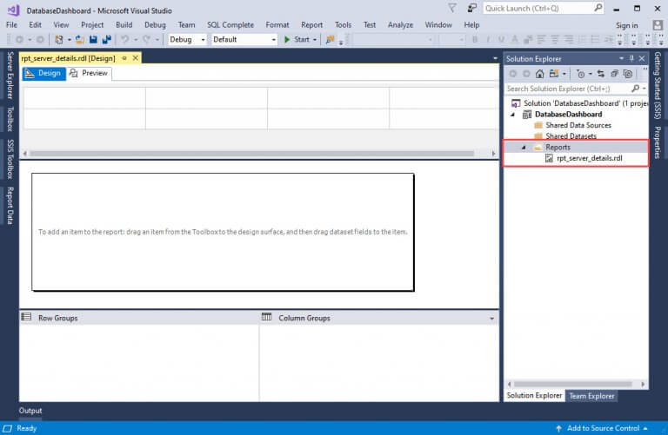
Task: Click the Pending Changes Filter clock icon
Action: click(580, 74)
